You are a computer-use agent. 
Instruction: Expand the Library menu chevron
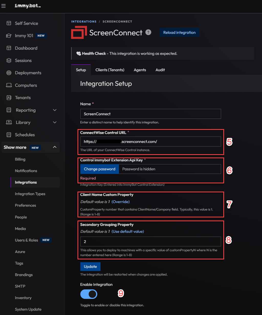coord(54,122)
